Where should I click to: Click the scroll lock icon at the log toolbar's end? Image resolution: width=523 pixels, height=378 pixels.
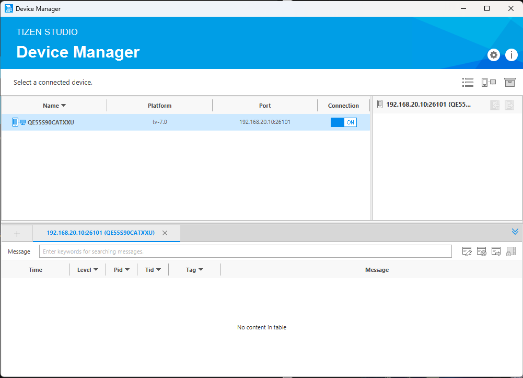511,251
